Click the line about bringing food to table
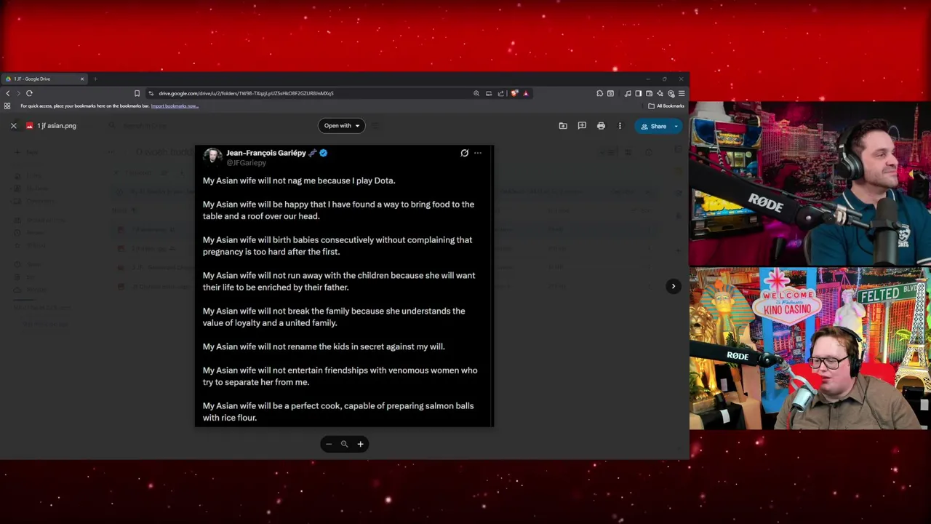Image resolution: width=931 pixels, height=524 pixels. point(338,210)
